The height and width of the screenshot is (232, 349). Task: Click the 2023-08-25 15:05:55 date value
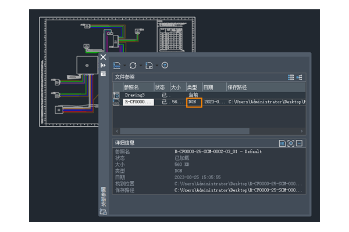point(197,177)
